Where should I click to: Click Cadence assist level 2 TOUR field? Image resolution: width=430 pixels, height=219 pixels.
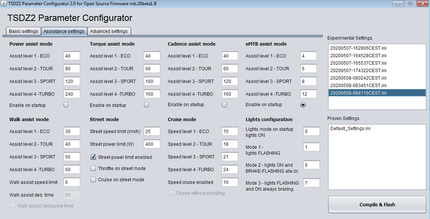(230, 68)
